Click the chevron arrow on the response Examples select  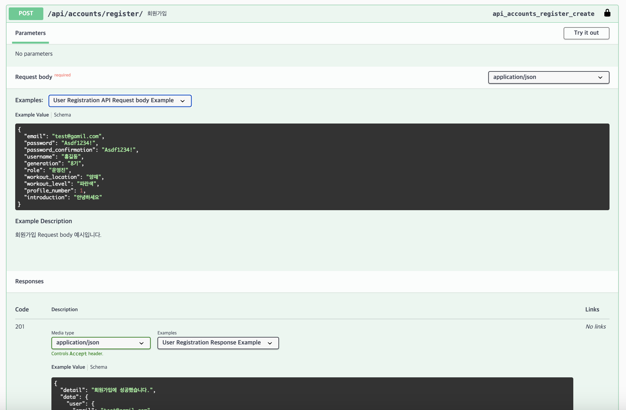tap(270, 343)
